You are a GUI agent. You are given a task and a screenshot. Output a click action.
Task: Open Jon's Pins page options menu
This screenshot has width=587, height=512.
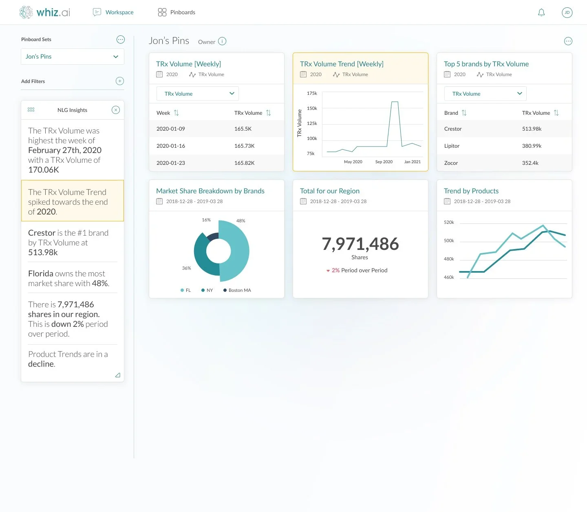point(568,41)
